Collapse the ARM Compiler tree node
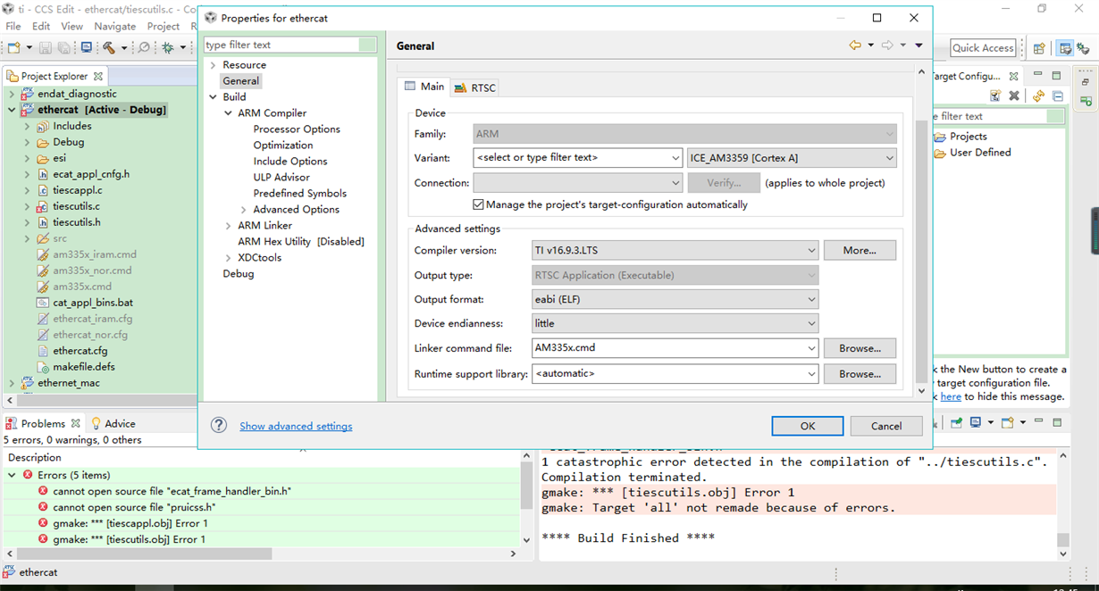Screen dimensions: 1099x591 point(228,113)
